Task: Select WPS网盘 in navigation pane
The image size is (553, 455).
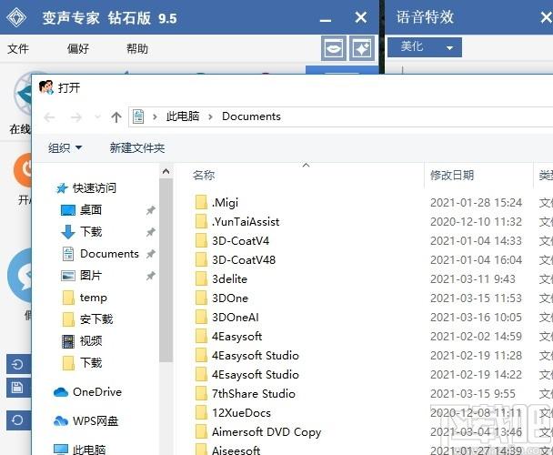Action: click(85, 420)
